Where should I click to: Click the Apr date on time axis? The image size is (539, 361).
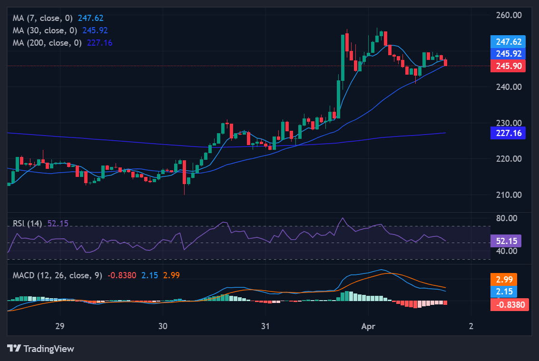tap(368, 327)
